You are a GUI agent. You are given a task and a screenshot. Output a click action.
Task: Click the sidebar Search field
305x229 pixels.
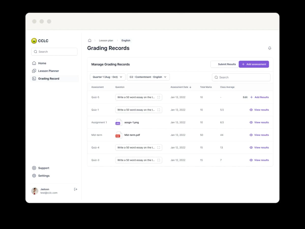point(54,52)
